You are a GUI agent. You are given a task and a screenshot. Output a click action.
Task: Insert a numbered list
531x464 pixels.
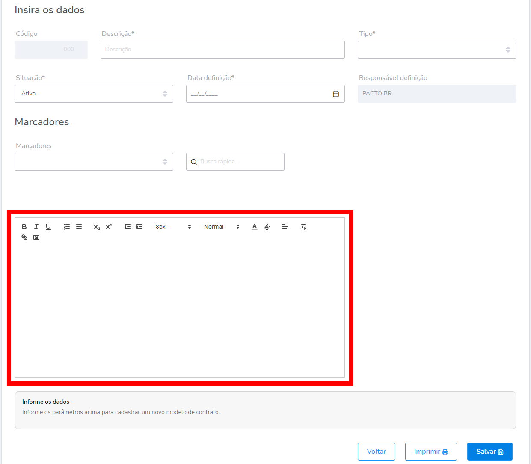click(x=67, y=227)
